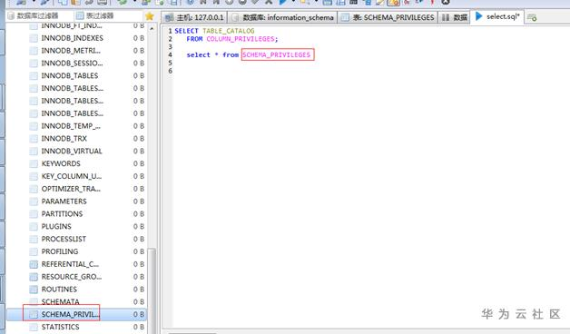570x334 pixels.
Task: Click the 0 B size of PLUGINS row
Action: tap(139, 226)
